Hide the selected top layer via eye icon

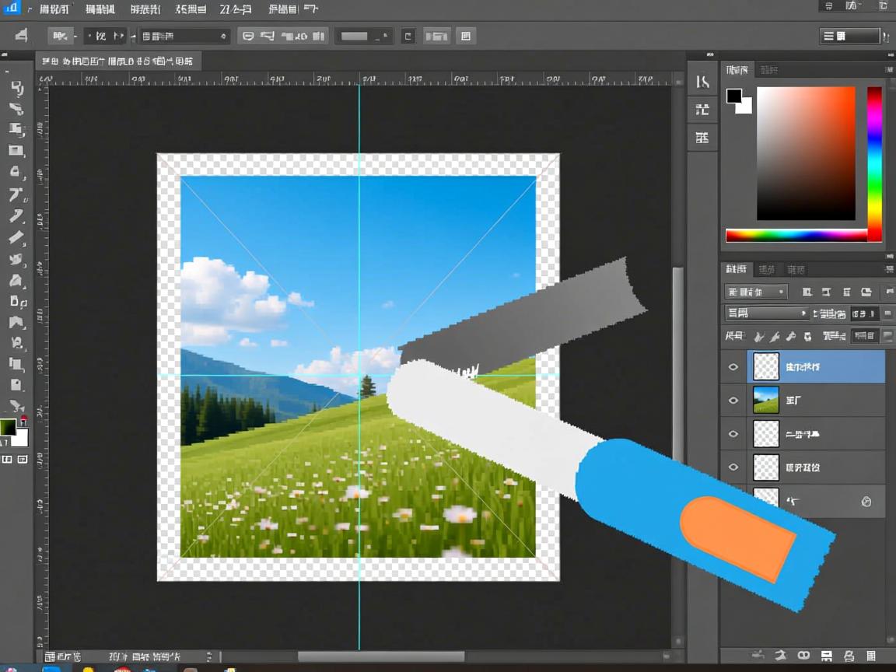[x=733, y=366]
